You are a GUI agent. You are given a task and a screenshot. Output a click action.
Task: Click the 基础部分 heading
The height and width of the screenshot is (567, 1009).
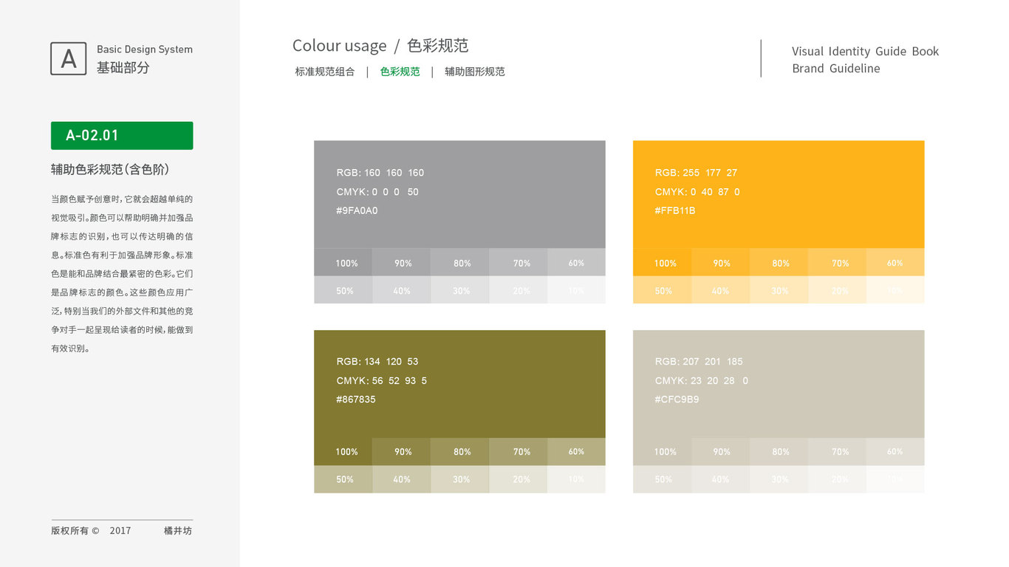(123, 67)
